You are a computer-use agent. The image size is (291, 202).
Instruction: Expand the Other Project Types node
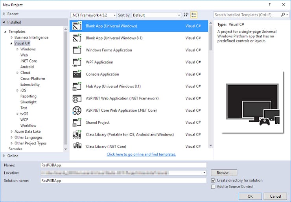pos(11,143)
